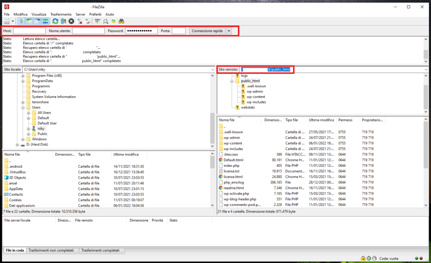Search files recursively with the binoculars icon
This screenshot has width=431, height=263.
(x=121, y=21)
